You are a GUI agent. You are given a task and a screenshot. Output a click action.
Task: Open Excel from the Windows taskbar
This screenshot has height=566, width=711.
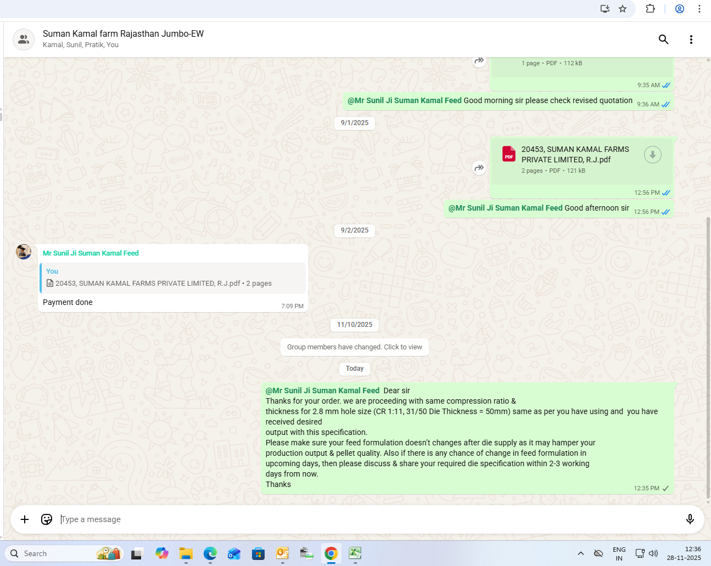point(355,553)
